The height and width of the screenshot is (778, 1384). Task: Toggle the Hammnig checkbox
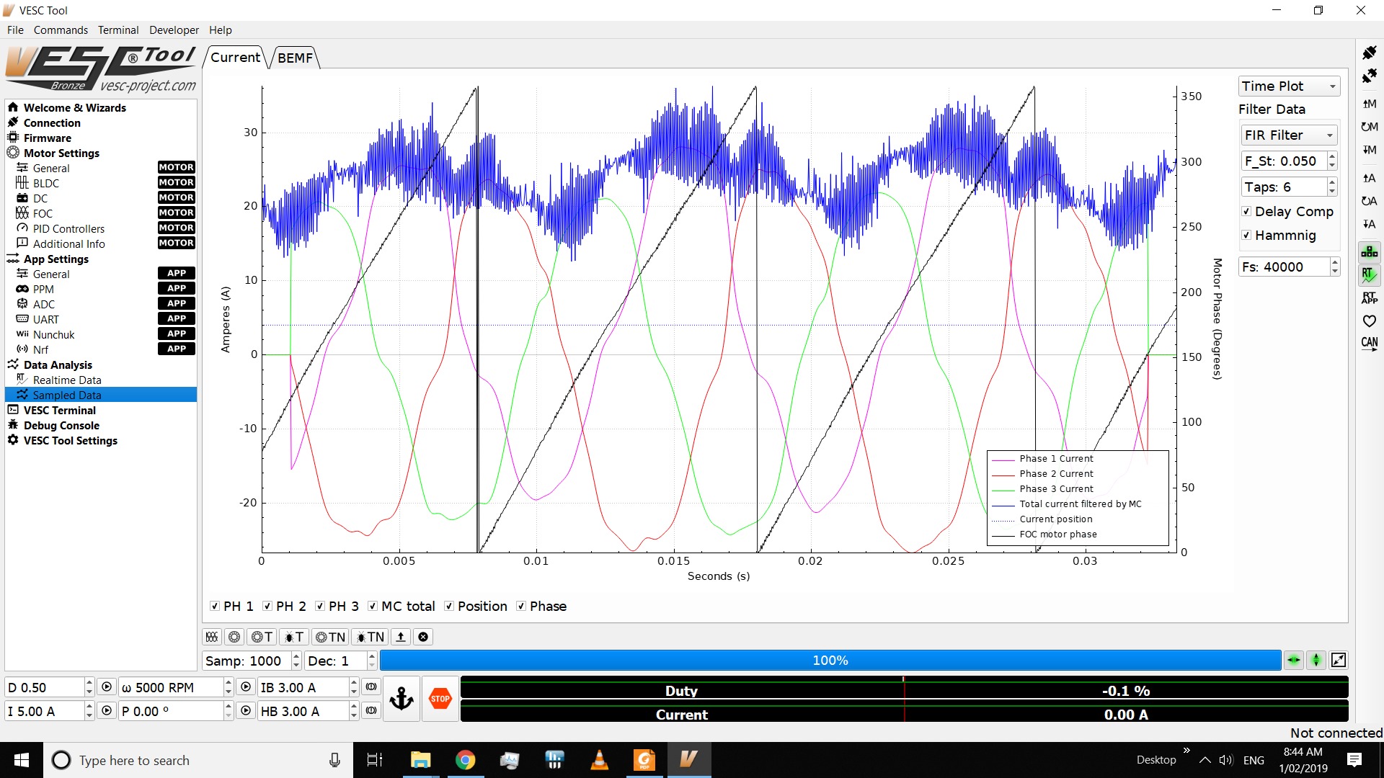tap(1246, 236)
